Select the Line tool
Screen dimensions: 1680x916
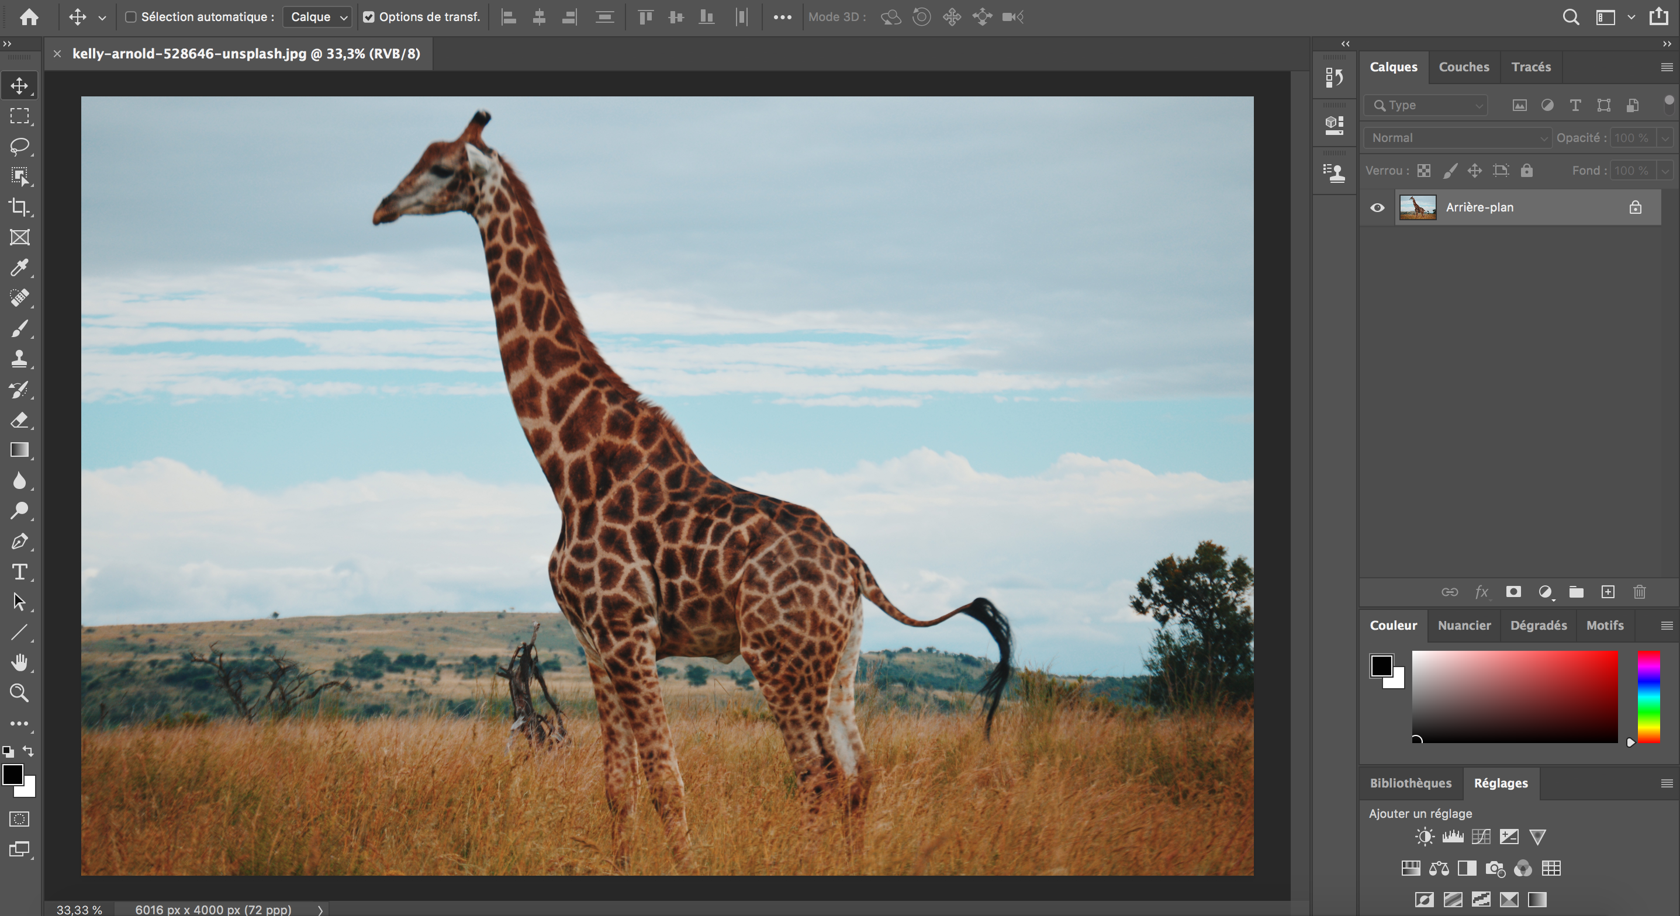(x=19, y=633)
